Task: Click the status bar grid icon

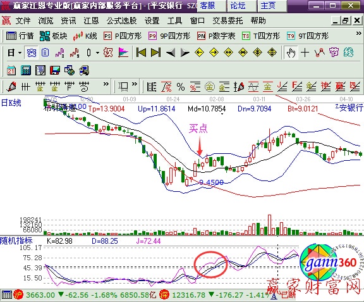Action: click(7, 295)
